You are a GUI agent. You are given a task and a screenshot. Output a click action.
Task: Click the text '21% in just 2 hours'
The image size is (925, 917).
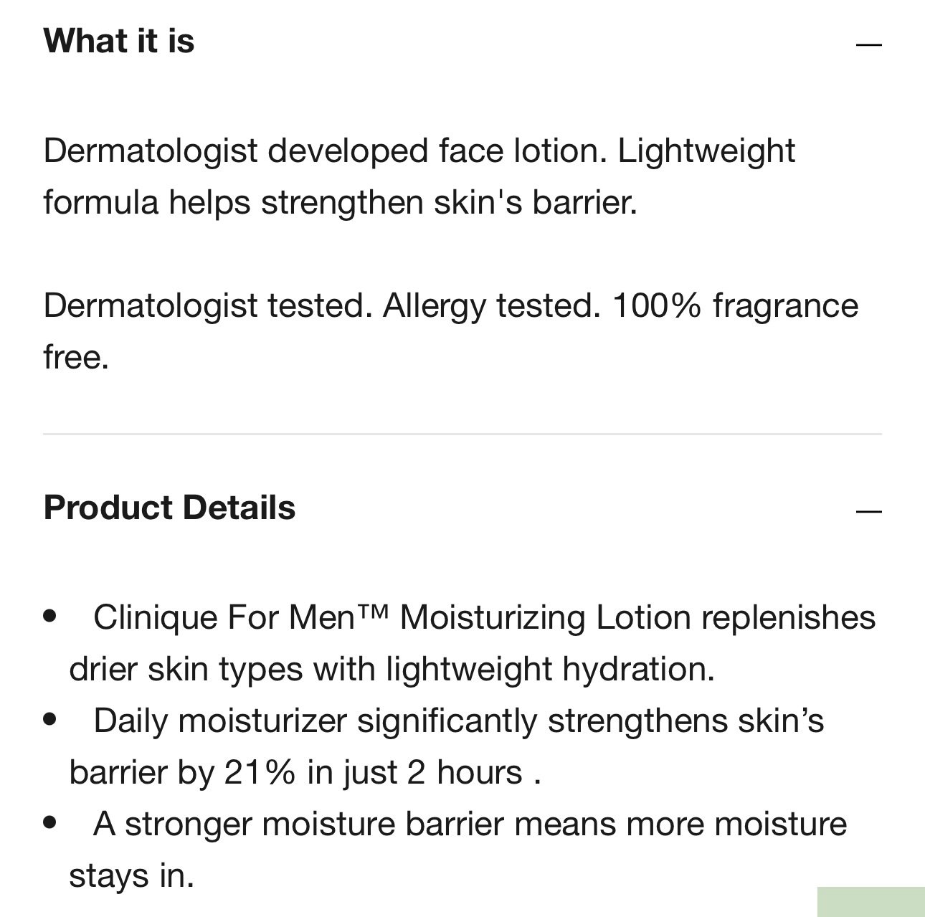pos(374,772)
